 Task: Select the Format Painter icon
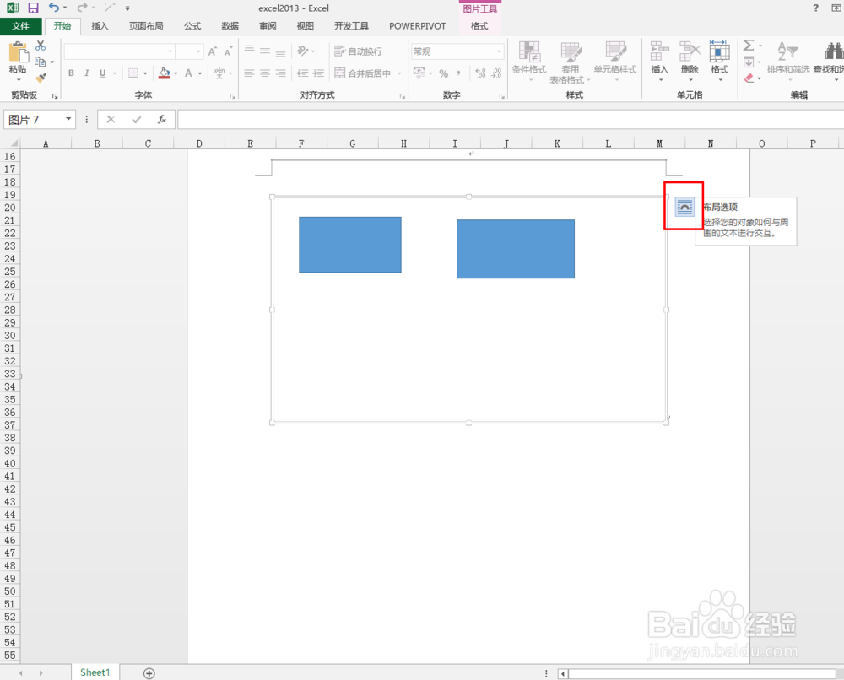(40, 78)
